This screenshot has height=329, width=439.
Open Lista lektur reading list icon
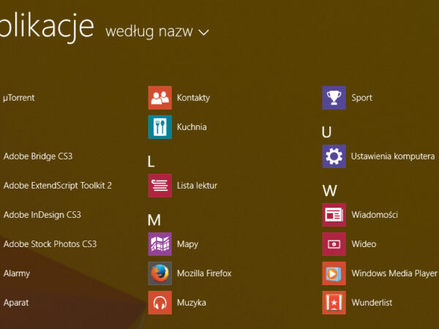pyautogui.click(x=160, y=186)
